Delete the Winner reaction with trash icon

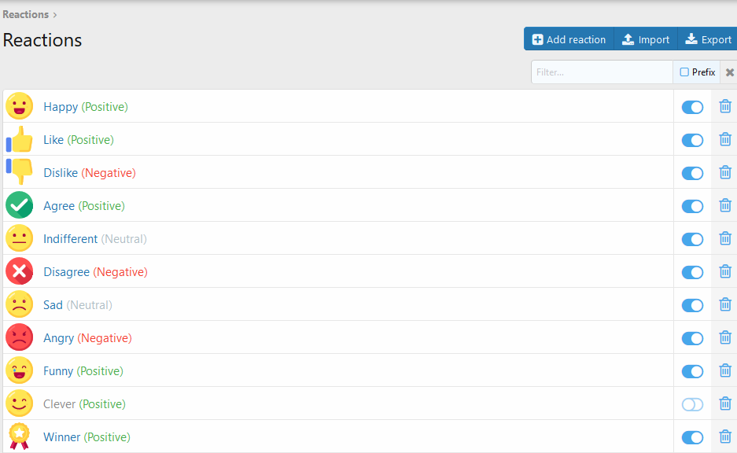(x=725, y=436)
